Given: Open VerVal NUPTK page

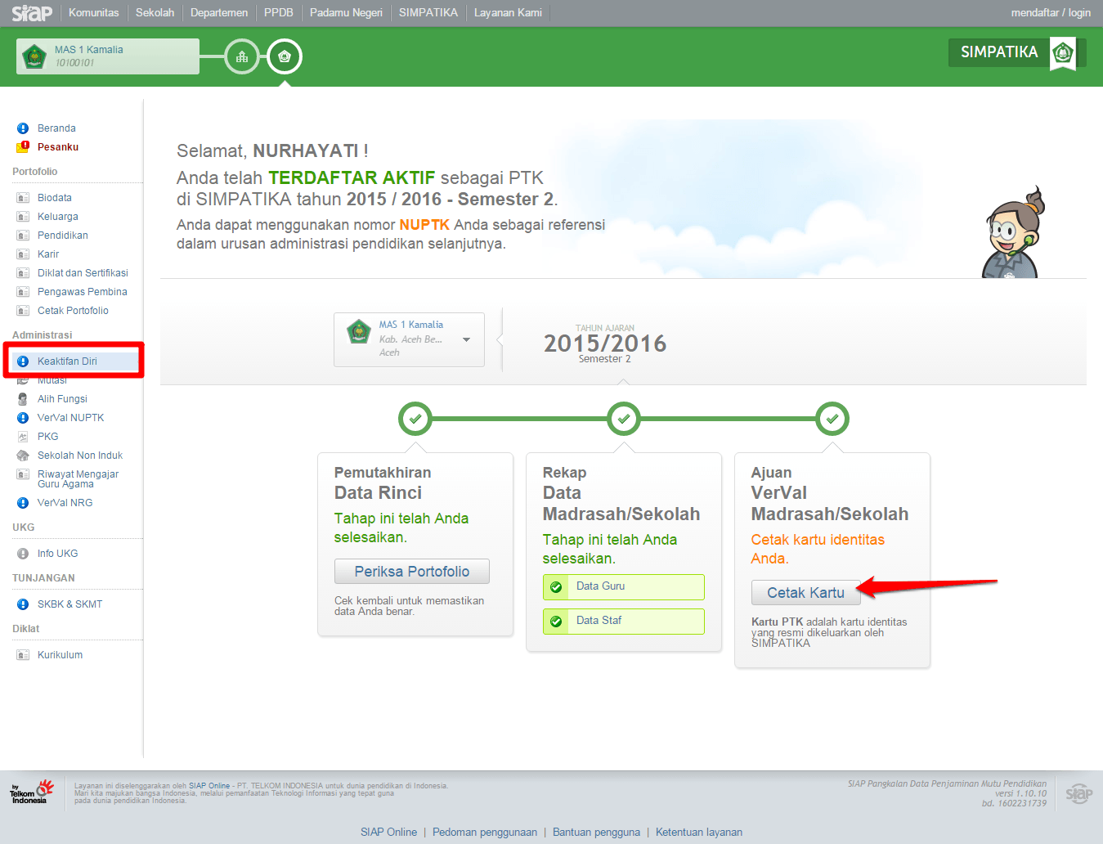Looking at the screenshot, I should coord(71,418).
